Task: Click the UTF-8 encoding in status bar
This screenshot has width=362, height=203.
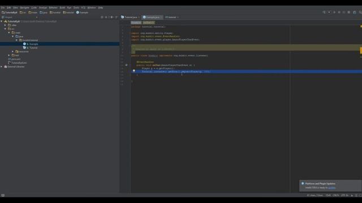Action: (x=344, y=195)
